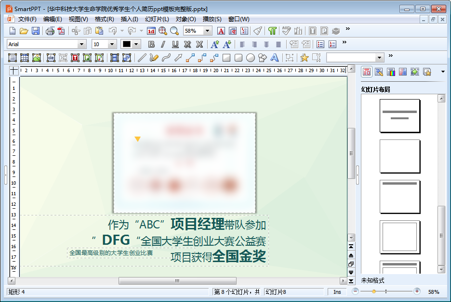Click the scissors Cut icon

[x=76, y=31]
